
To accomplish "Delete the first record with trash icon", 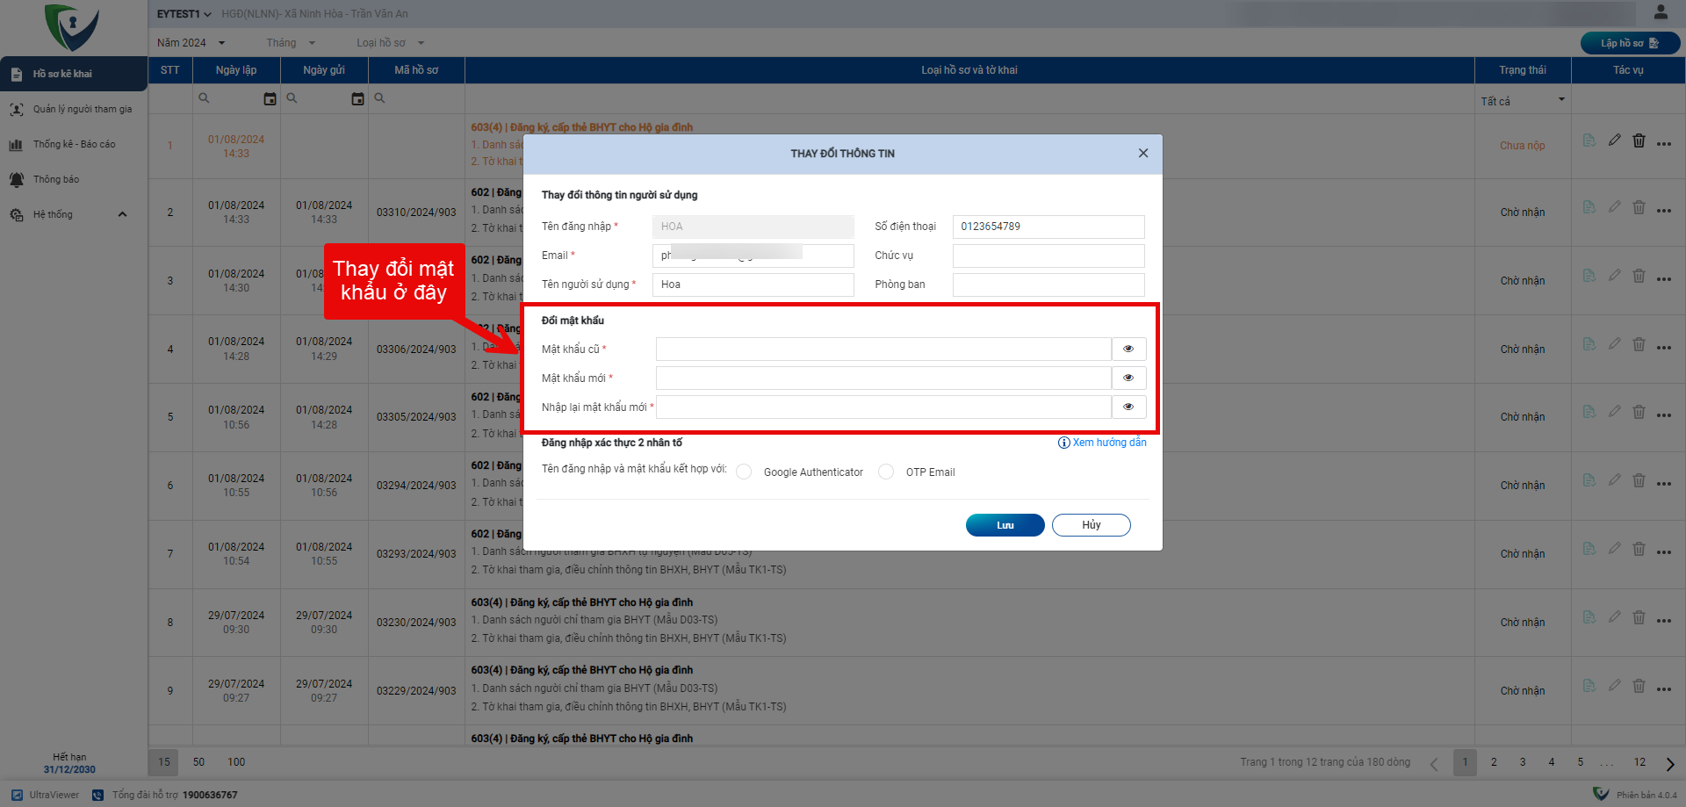I will [1639, 141].
